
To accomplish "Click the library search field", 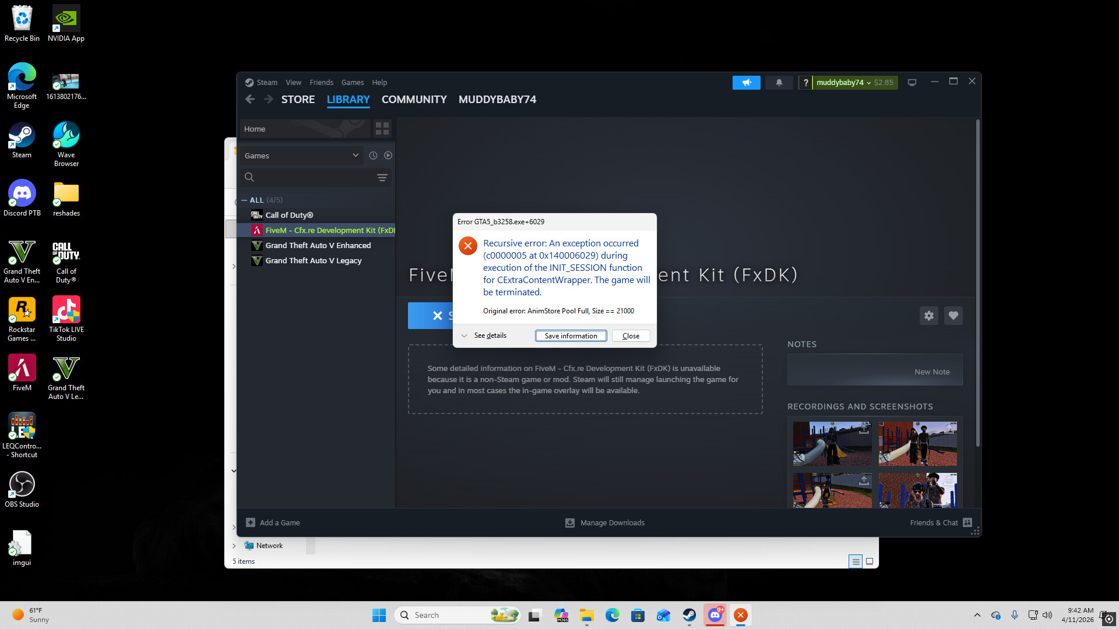I will (x=315, y=178).
